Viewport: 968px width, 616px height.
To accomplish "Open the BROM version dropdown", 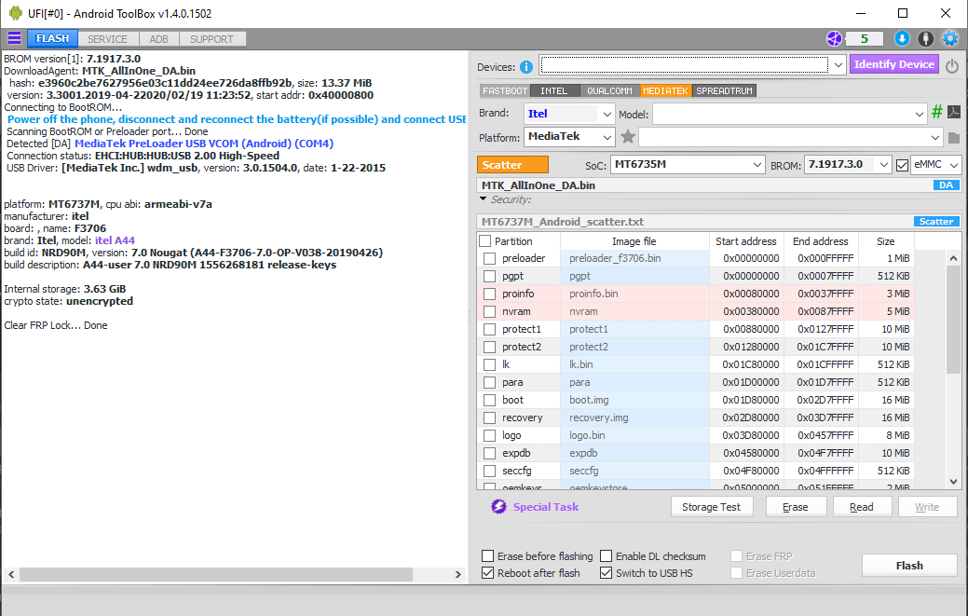I will point(884,165).
